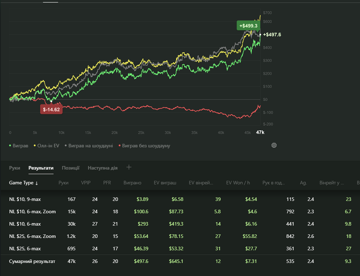Toggle the Олл-ін EV legend series
Screen dimensions: 360x276
click(46, 146)
